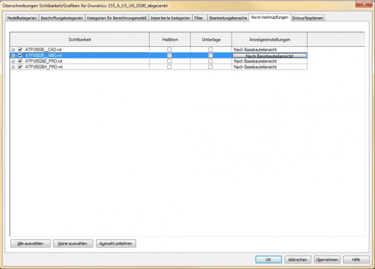Expand the ATPV8026__CAD.rvt tree node

[13, 50]
